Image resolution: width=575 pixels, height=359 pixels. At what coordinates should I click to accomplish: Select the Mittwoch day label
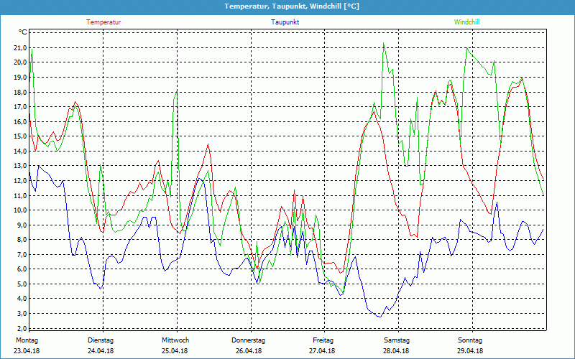(x=175, y=340)
